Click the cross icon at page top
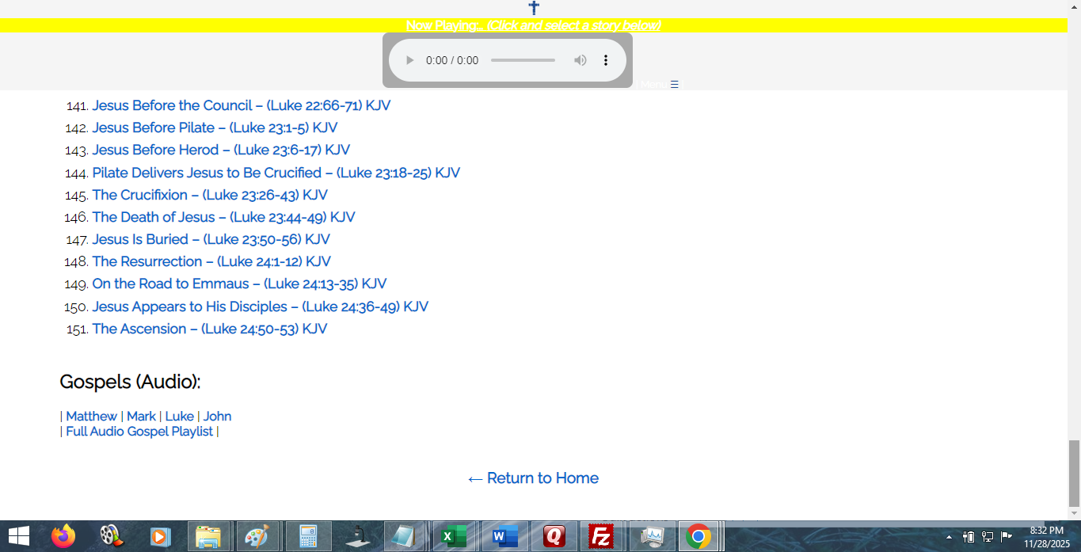This screenshot has height=552, width=1081. 534,8
